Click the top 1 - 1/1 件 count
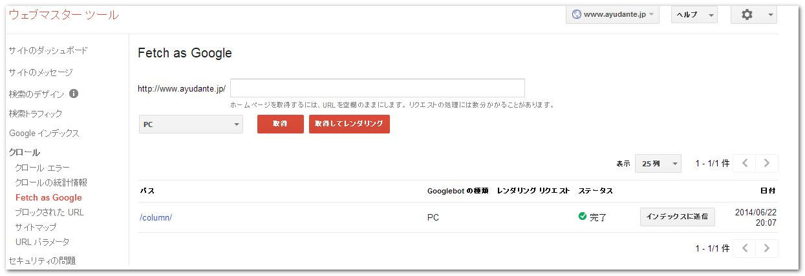The height and width of the screenshot is (276, 805). (x=713, y=164)
